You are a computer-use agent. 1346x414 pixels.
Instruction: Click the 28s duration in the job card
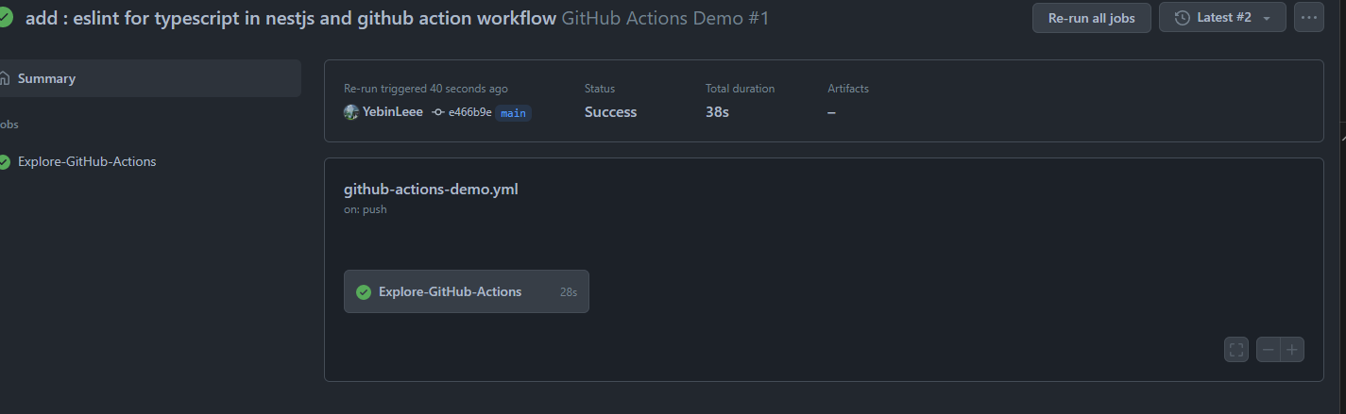(569, 292)
